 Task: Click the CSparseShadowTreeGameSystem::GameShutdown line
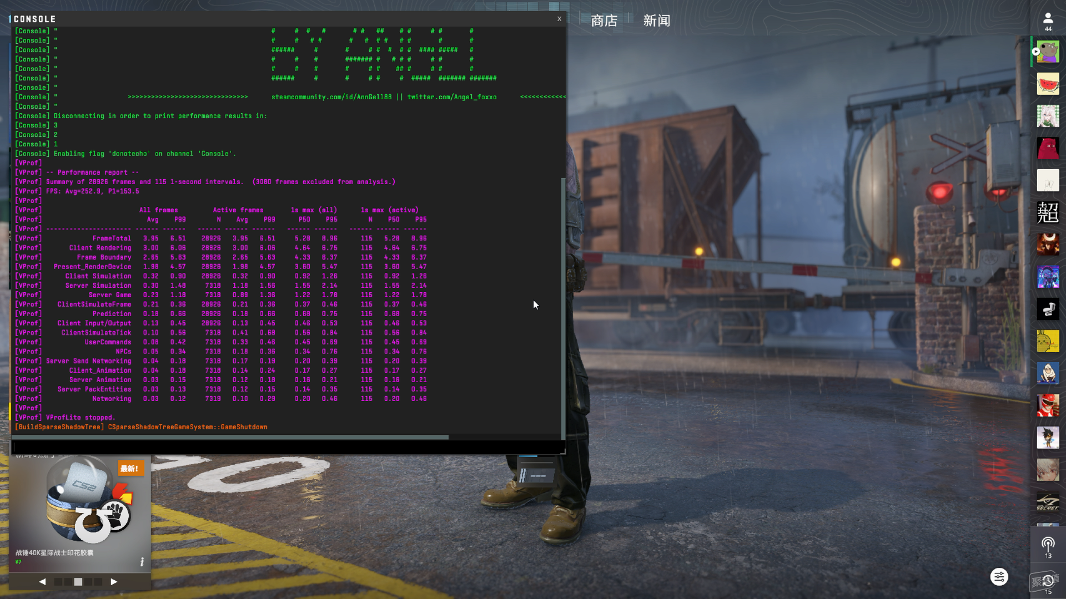(188, 427)
